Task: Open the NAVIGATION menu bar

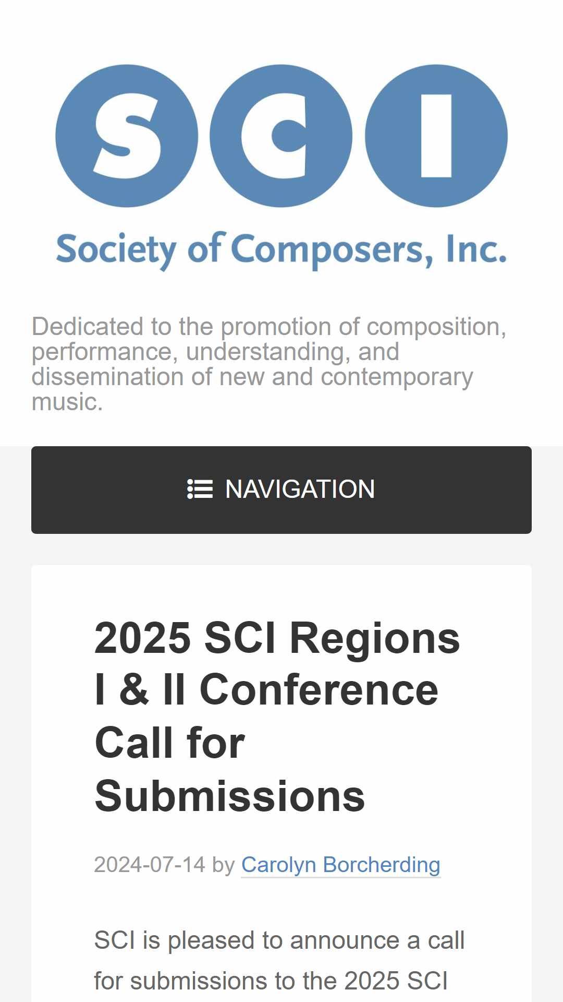Action: pos(281,490)
